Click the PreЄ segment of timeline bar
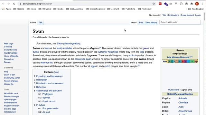This screenshot has height=115, width=206. tap(165, 61)
